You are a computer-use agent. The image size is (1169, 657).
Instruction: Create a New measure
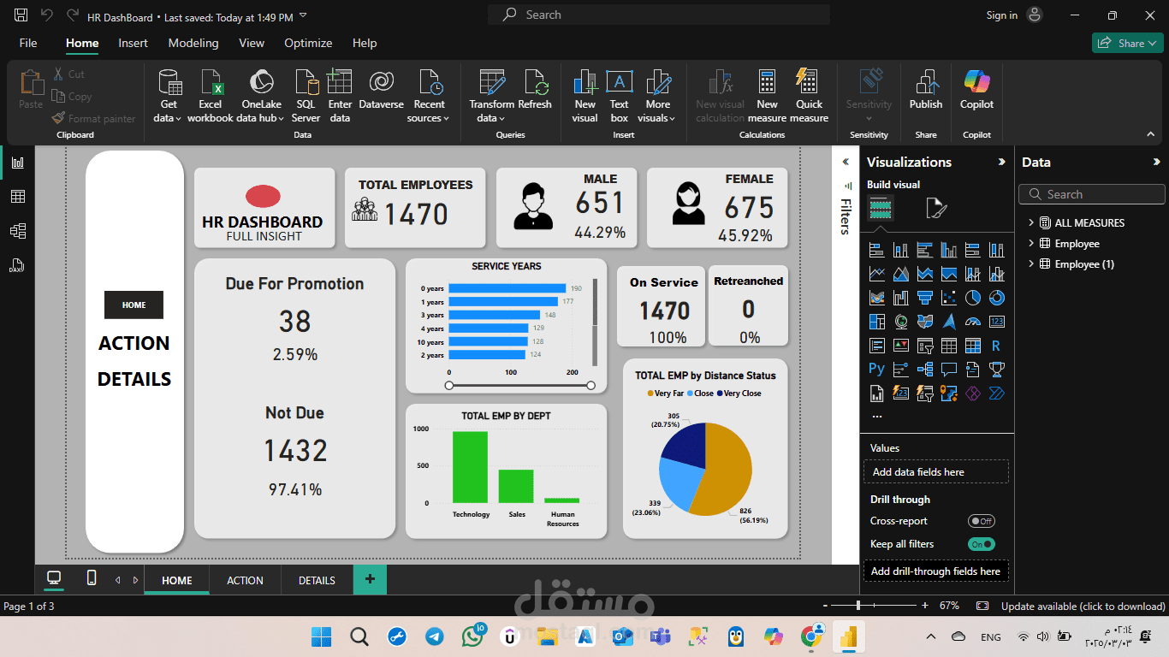767,96
